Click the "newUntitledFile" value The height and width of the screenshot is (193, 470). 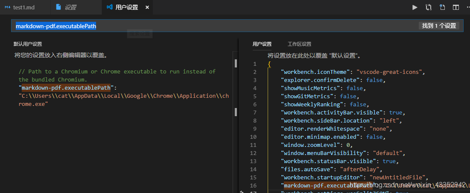pos(397,178)
